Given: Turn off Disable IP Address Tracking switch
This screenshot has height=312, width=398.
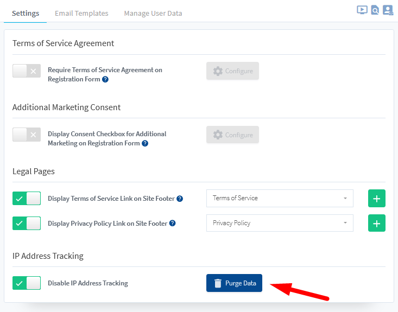Looking at the screenshot, I should coord(27,283).
